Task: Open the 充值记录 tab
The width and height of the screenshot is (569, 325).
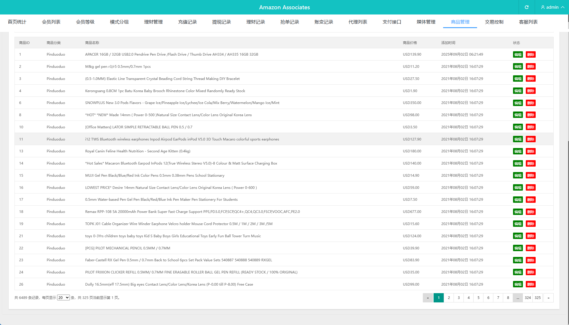Action: point(187,22)
